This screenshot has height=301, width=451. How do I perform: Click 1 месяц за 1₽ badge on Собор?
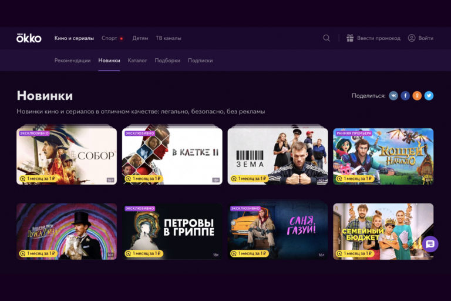click(x=38, y=179)
